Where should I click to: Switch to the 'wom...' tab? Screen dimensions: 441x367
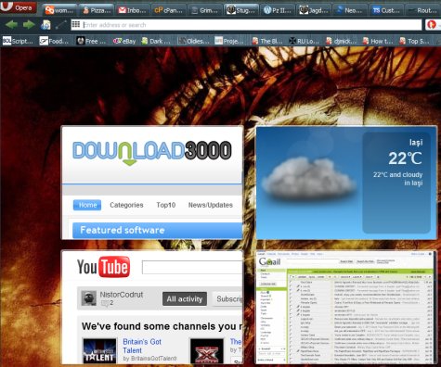click(x=59, y=10)
